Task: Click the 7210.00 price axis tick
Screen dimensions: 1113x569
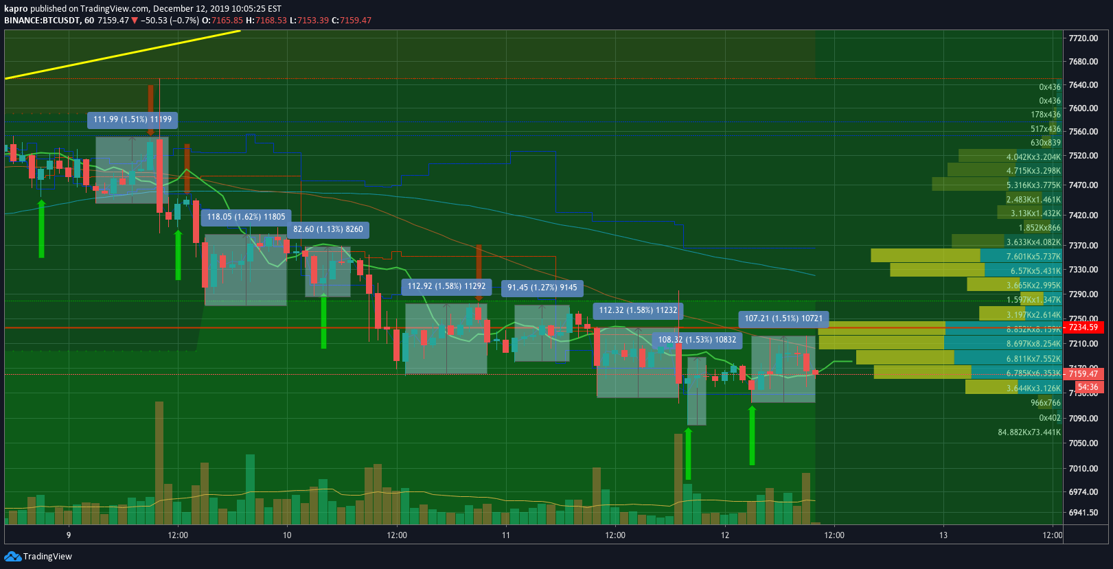Action: [1083, 344]
